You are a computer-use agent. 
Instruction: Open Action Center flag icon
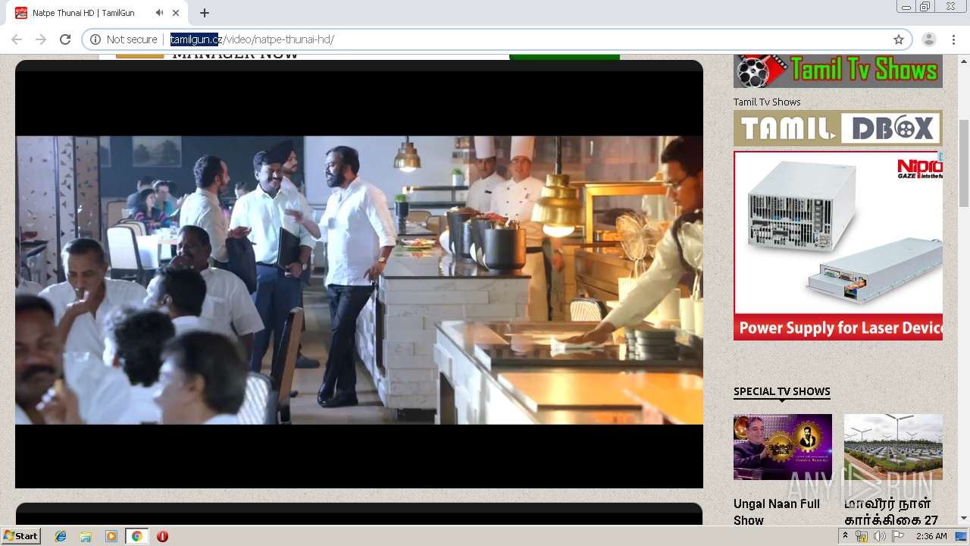[x=898, y=536]
